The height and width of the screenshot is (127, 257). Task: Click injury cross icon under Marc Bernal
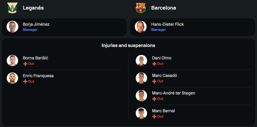(x=154, y=116)
